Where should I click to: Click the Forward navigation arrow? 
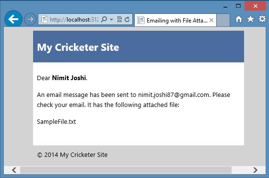tap(30, 19)
